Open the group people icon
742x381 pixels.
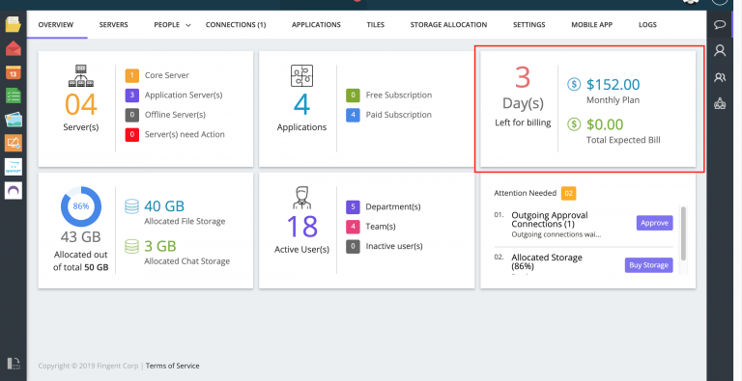tap(720, 77)
